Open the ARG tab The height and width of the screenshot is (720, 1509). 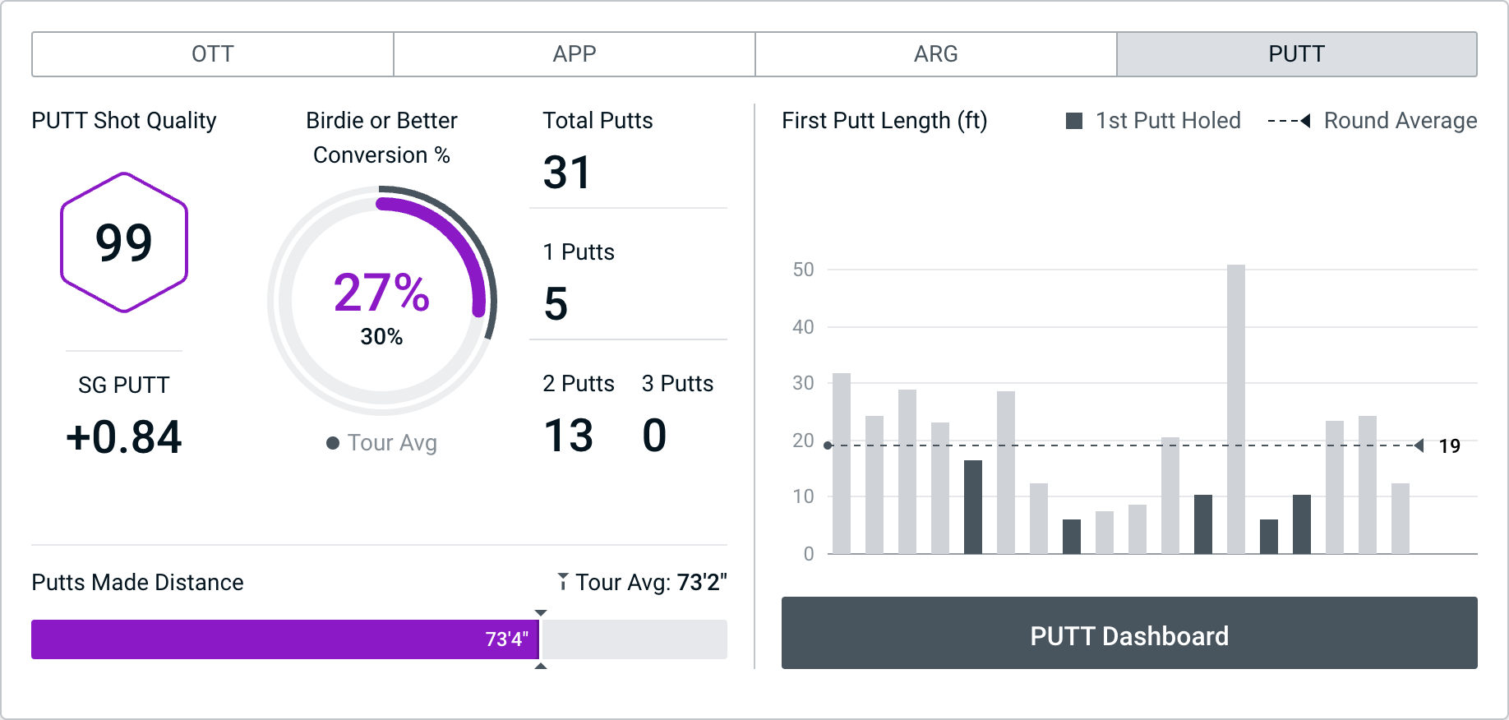click(935, 54)
